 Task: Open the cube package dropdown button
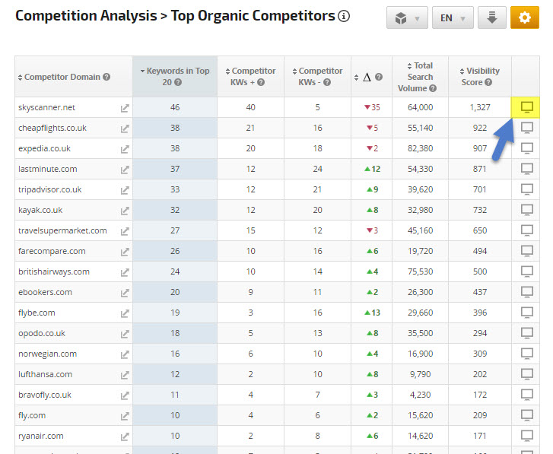tap(407, 17)
